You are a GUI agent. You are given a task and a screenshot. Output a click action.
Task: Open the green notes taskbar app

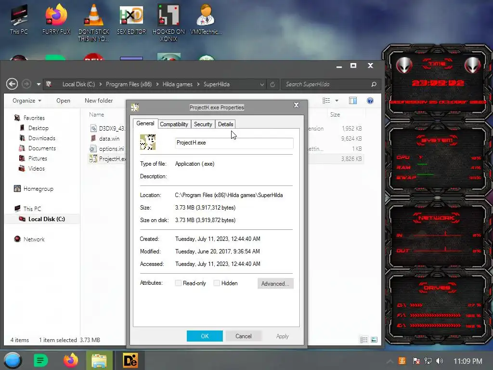pyautogui.click(x=40, y=360)
